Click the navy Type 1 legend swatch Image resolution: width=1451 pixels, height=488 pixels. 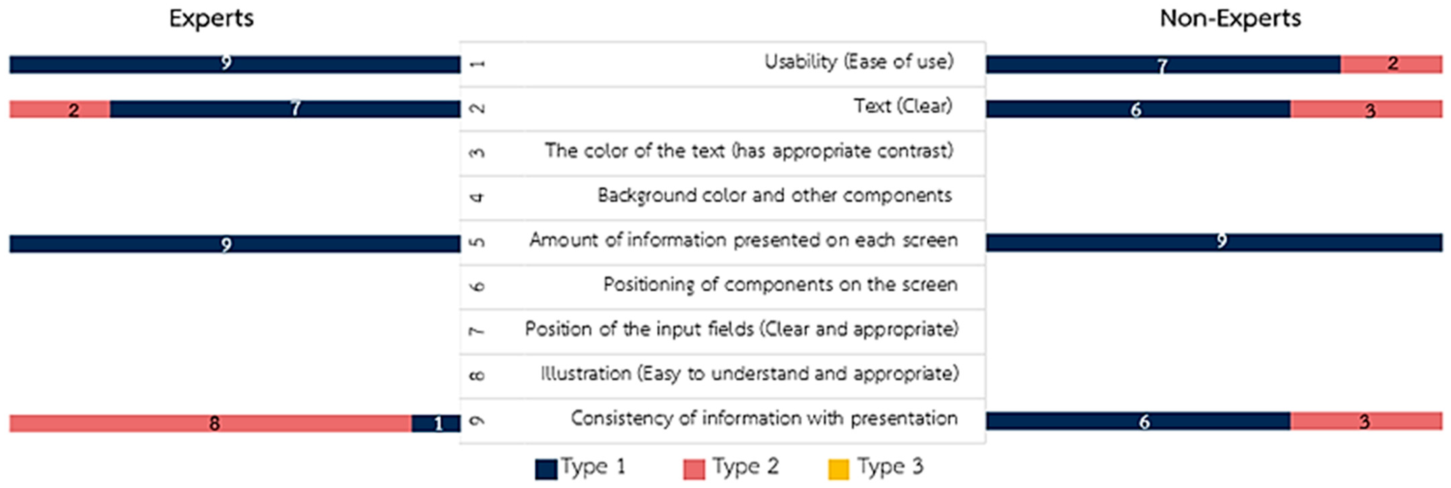click(x=546, y=469)
